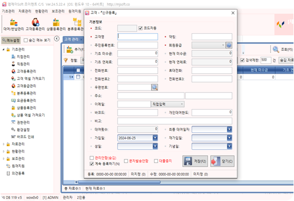
Task: Toggle the 코드자동 checkbox
Action: 140,28
